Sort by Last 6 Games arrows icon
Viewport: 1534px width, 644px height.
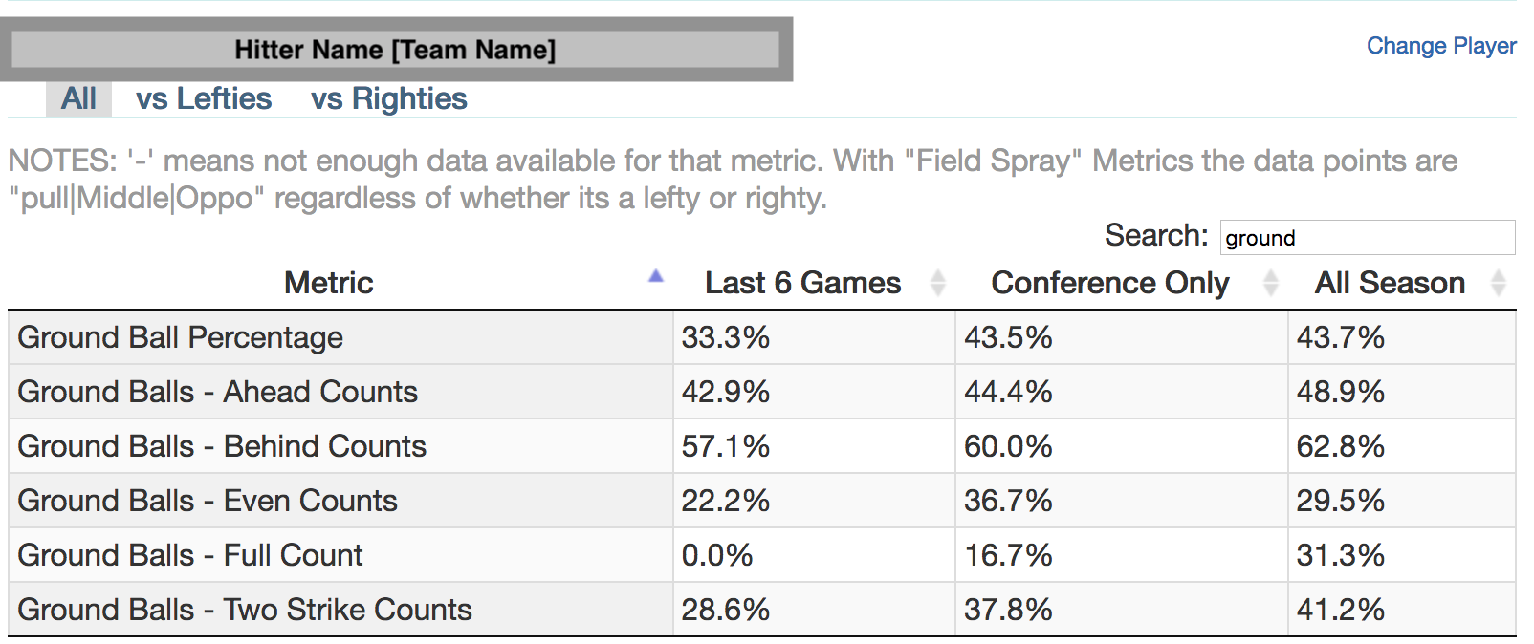click(x=938, y=283)
